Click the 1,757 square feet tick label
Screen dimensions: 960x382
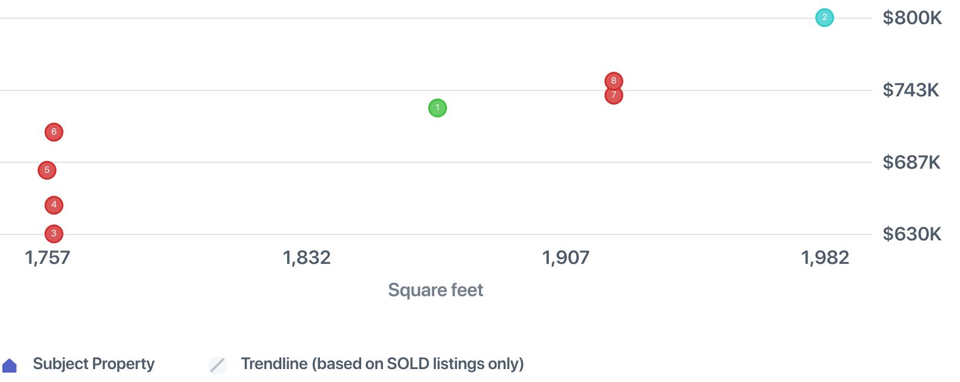[48, 257]
